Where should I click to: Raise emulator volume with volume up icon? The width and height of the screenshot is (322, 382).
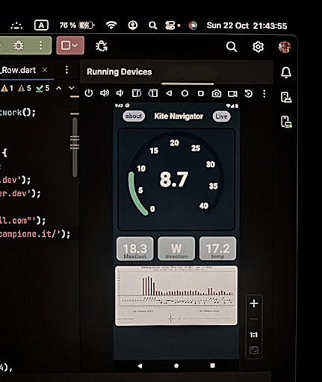(x=105, y=93)
